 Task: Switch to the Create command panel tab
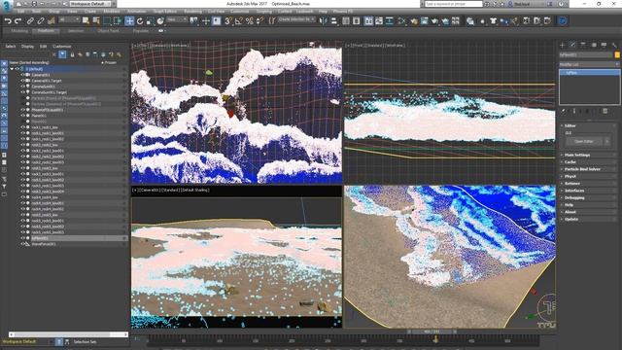pyautogui.click(x=563, y=45)
